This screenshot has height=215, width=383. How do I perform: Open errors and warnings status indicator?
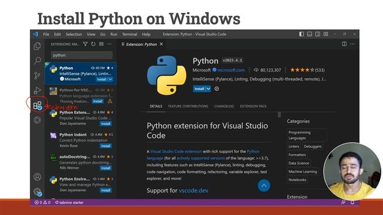click(x=42, y=202)
